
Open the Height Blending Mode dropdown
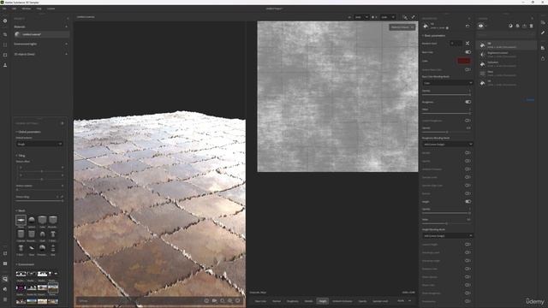click(447, 236)
